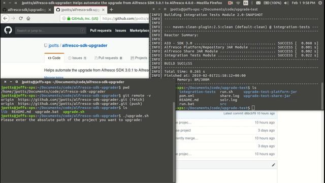Focus the GitHub search or jump to field

click(x=50, y=30)
